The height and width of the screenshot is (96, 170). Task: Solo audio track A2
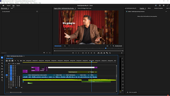coord(17,78)
